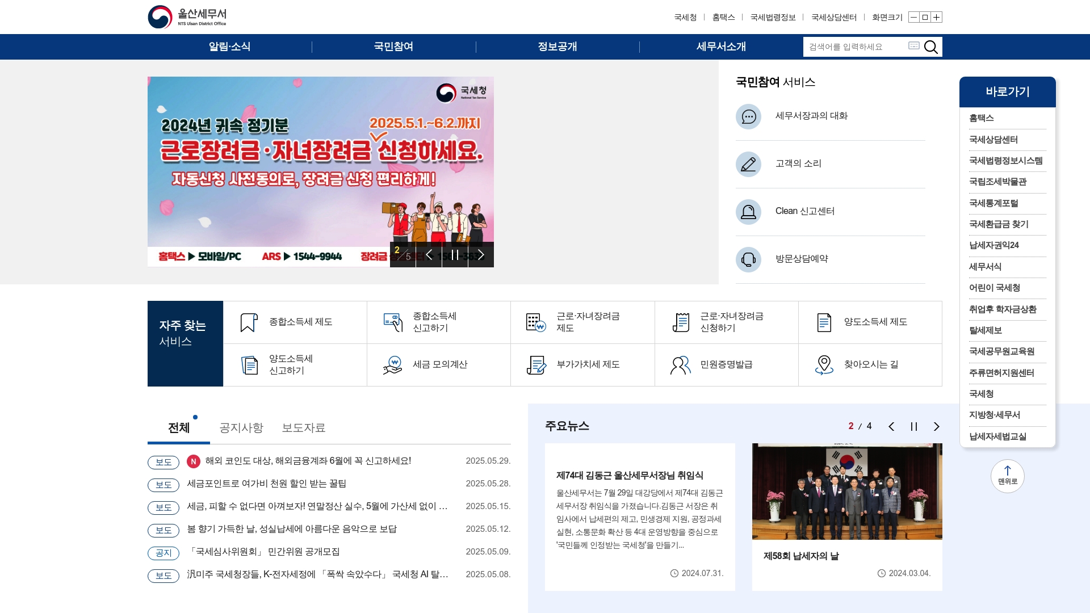The height and width of the screenshot is (613, 1090).
Task: Go to previous banner slide
Action: 429,254
